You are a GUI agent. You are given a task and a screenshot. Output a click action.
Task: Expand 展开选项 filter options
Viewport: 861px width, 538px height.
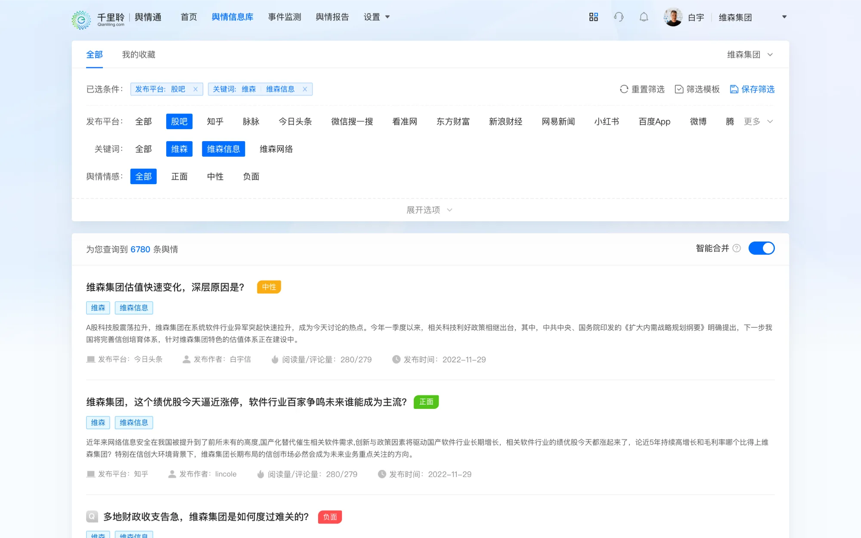point(430,210)
